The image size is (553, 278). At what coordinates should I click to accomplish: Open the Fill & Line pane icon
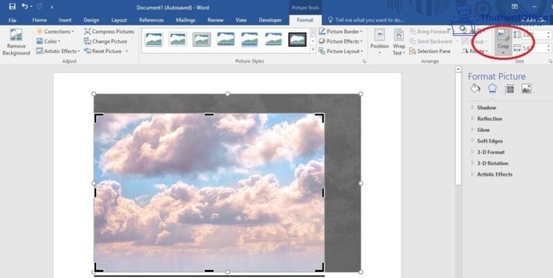[475, 89]
